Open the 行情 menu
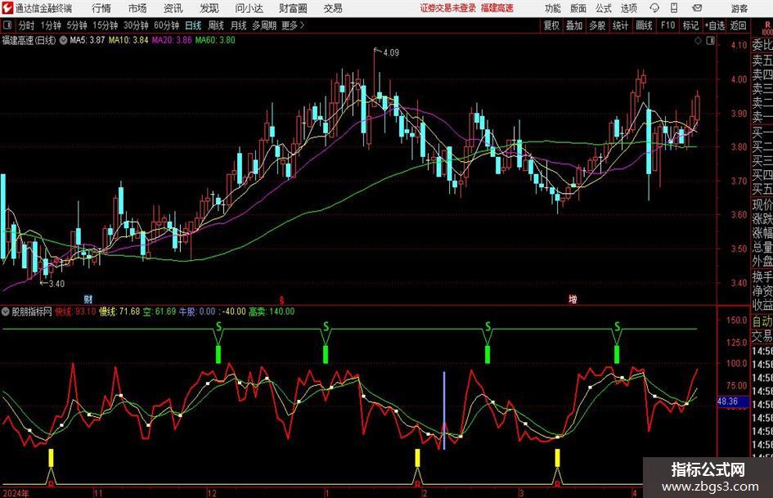Viewport: 773px width, 498px height. tap(101, 8)
